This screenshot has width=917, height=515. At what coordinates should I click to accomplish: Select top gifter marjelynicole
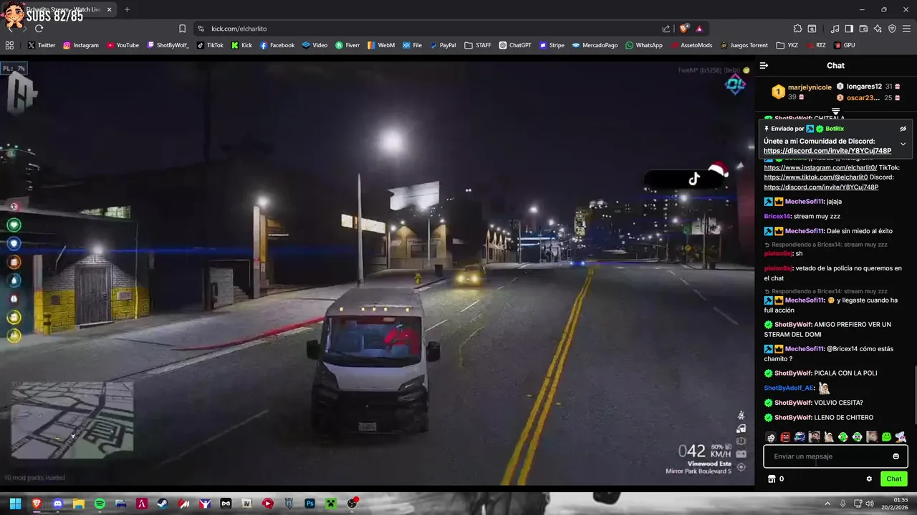click(810, 87)
